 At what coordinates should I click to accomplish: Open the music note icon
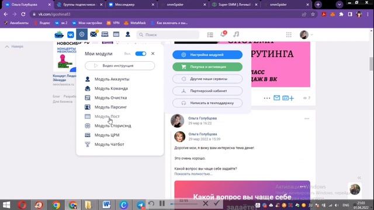(x=236, y=34)
